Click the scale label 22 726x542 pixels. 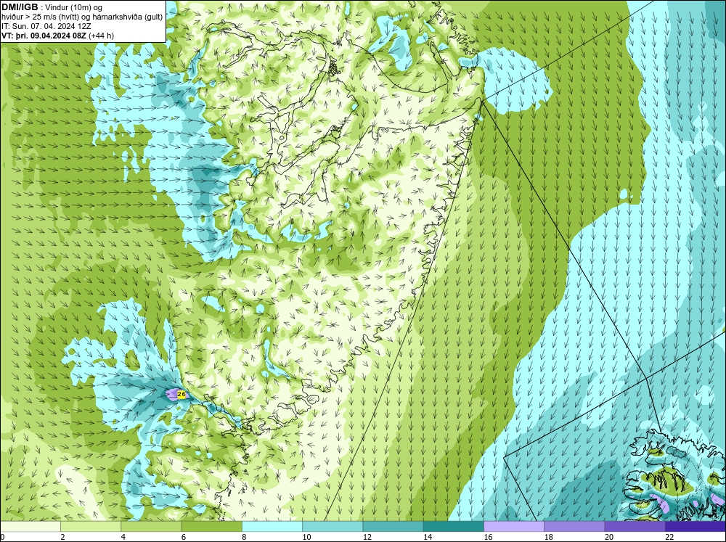669,537
